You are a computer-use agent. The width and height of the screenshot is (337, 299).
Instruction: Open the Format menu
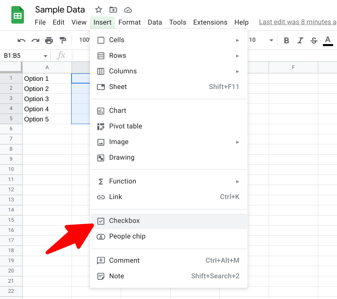pos(129,22)
